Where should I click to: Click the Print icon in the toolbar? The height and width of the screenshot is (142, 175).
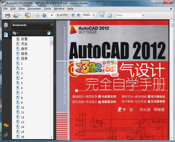[8, 15]
